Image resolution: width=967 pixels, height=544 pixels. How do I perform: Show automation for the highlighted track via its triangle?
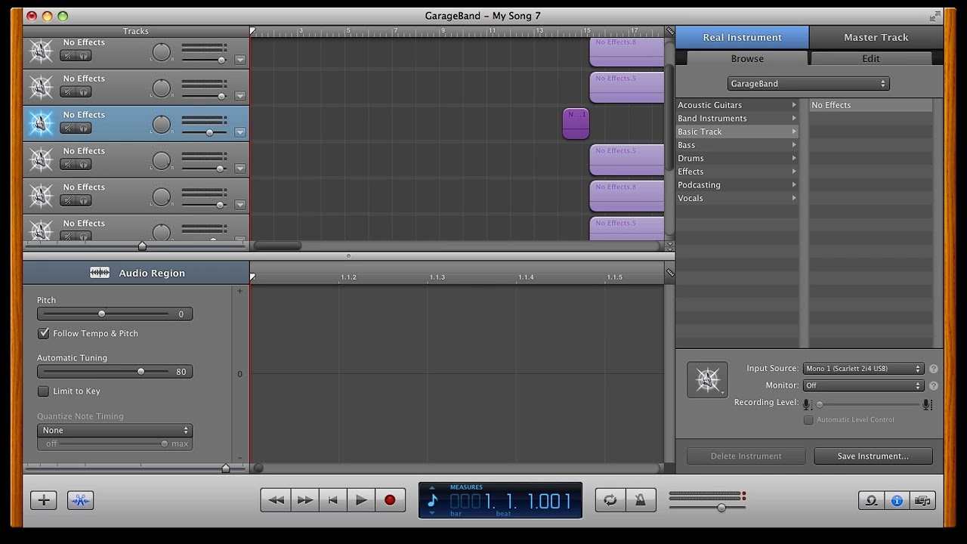[240, 132]
